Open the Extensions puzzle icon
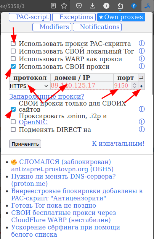Screen dimensions: 154x239 [x=120, y=6]
